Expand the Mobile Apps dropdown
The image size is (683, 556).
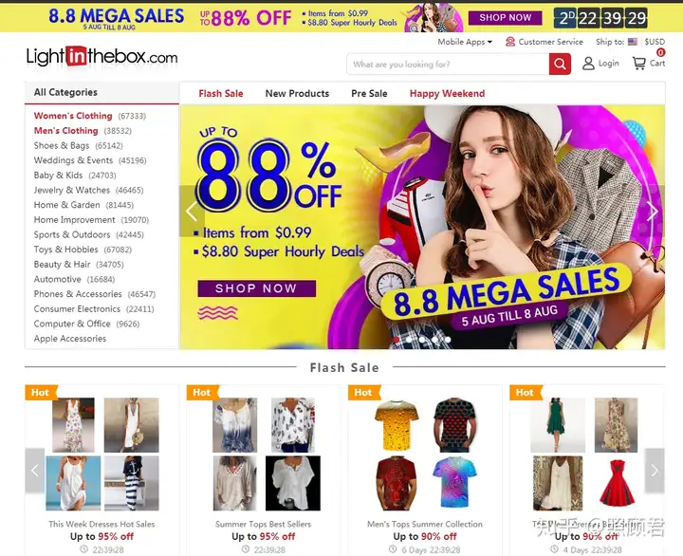[x=465, y=42]
